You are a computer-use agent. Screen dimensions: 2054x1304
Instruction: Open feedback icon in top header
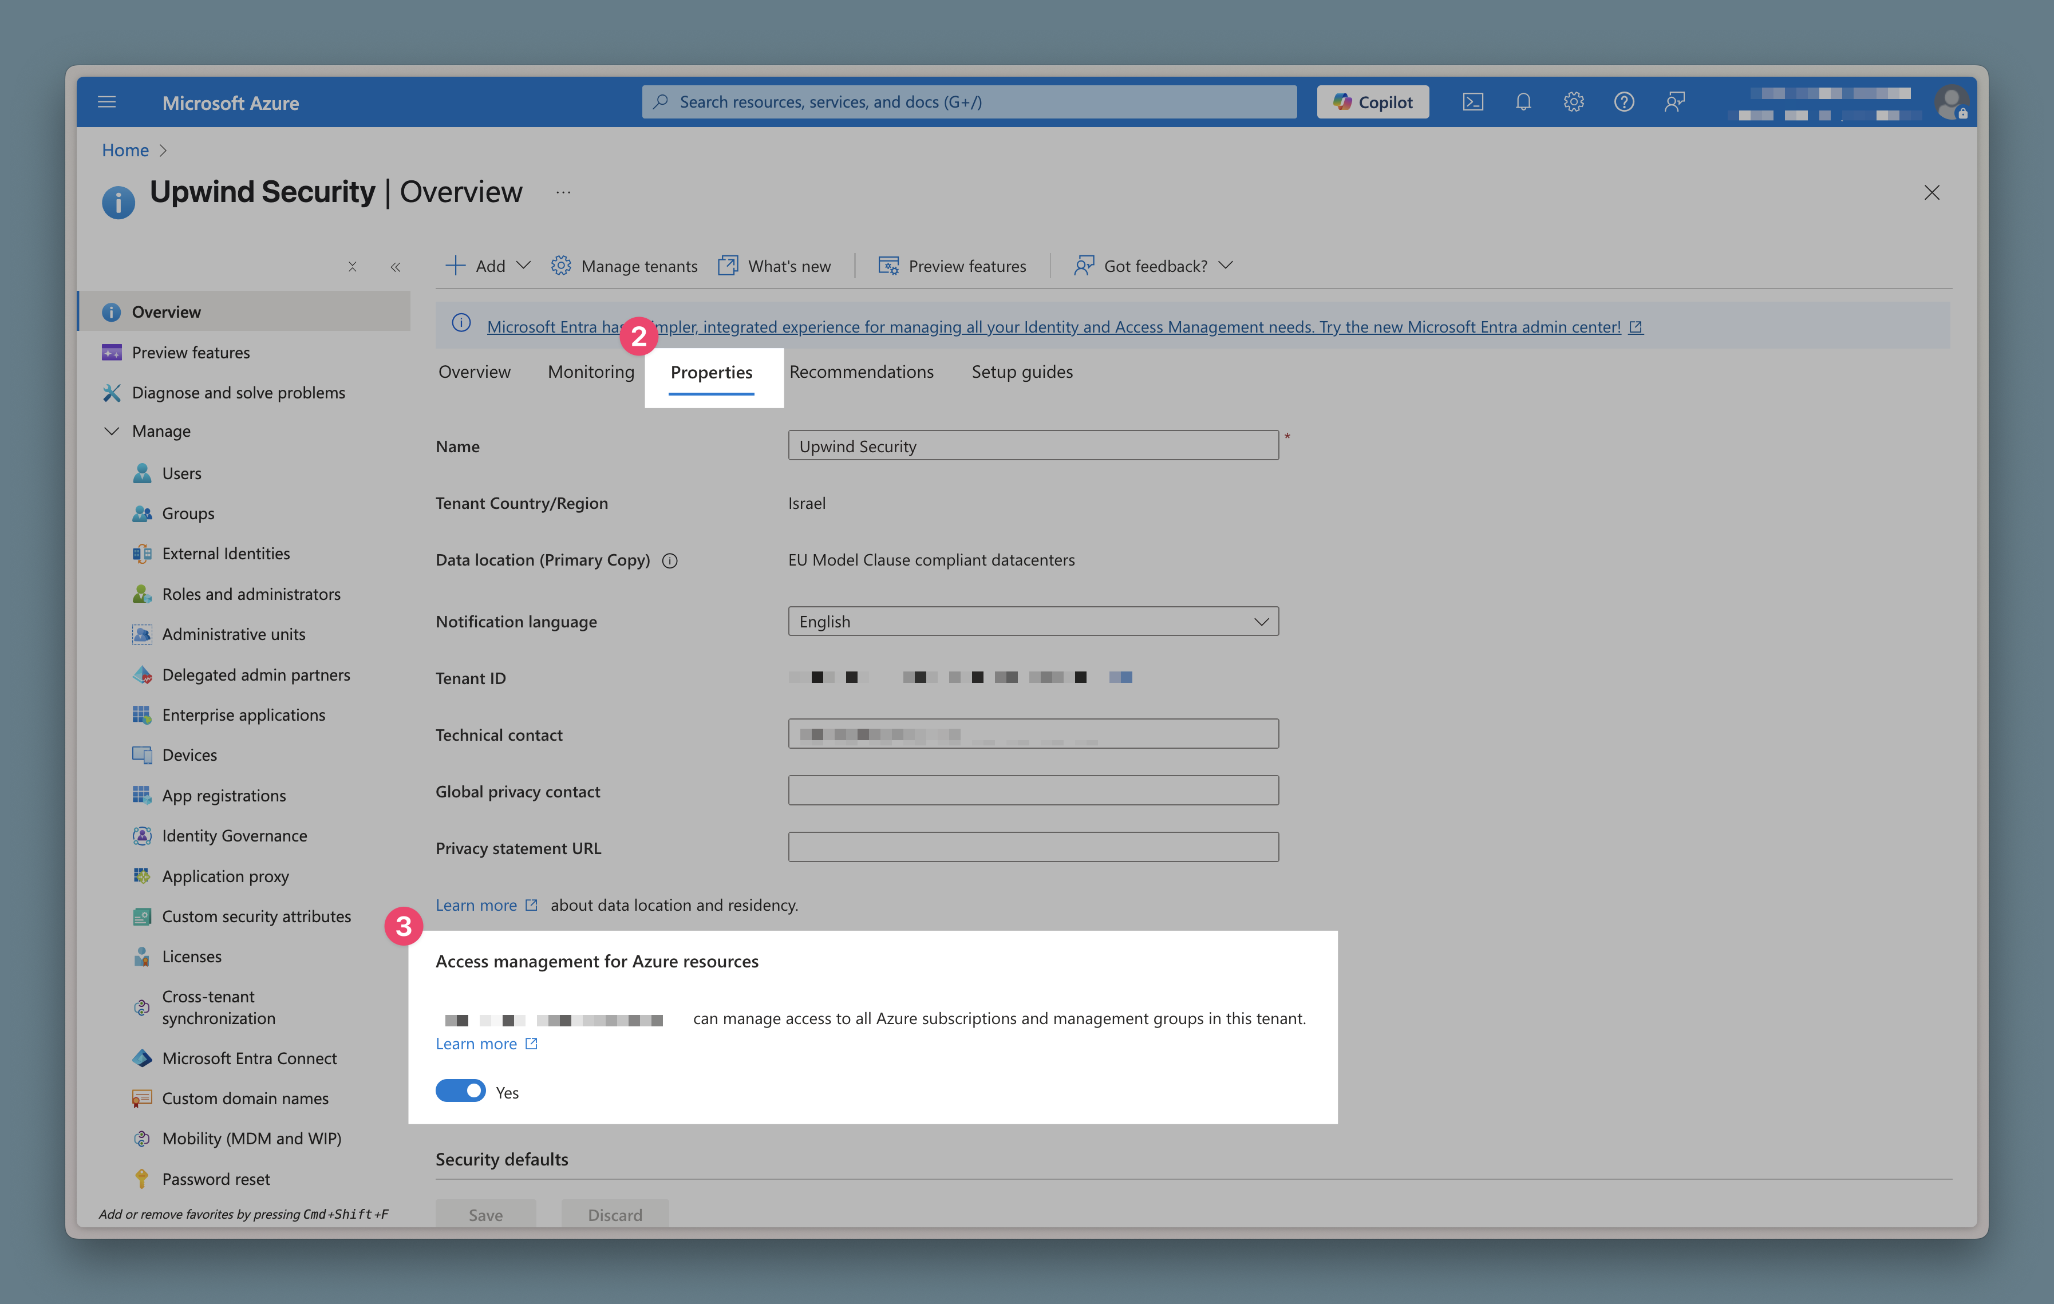[1673, 102]
